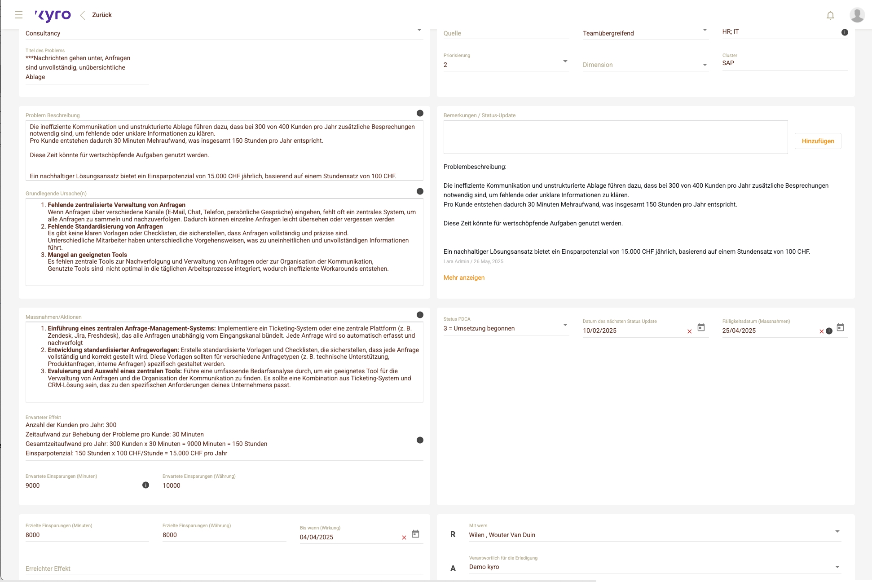Viewport: 872px width, 582px height.
Task: Click into Bemerkungen / Status-Update text area
Action: pyautogui.click(x=615, y=137)
